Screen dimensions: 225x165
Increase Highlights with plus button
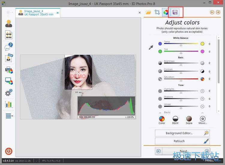click(x=202, y=91)
